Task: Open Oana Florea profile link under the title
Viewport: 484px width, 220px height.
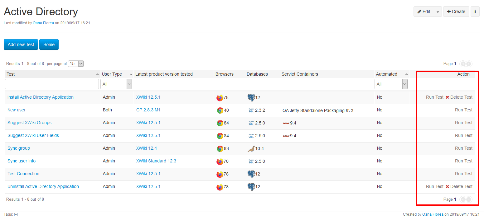Action: (x=43, y=23)
